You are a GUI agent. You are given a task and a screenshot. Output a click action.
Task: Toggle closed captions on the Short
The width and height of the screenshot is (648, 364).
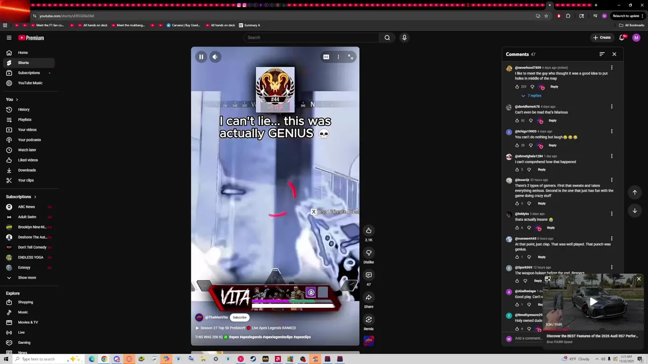326,57
